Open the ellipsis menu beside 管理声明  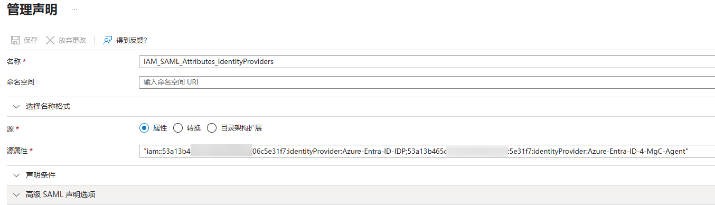click(x=74, y=10)
